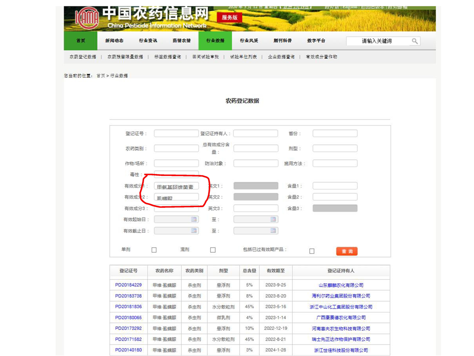
Task: Click the ICAMA logo
Action: click(x=87, y=18)
